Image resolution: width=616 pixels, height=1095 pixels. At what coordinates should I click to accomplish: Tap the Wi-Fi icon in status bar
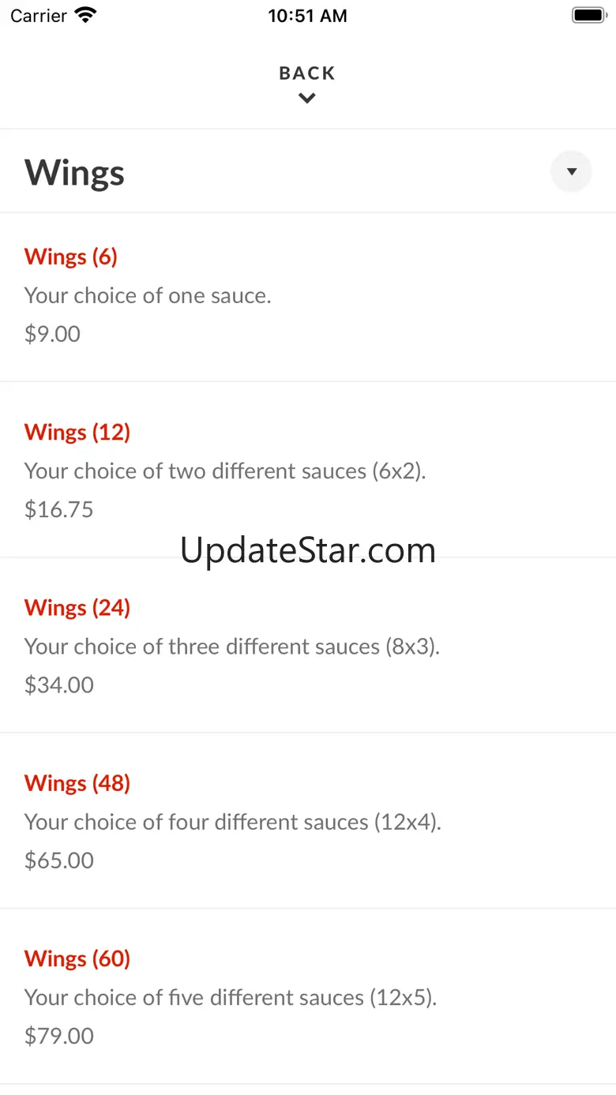point(85,16)
